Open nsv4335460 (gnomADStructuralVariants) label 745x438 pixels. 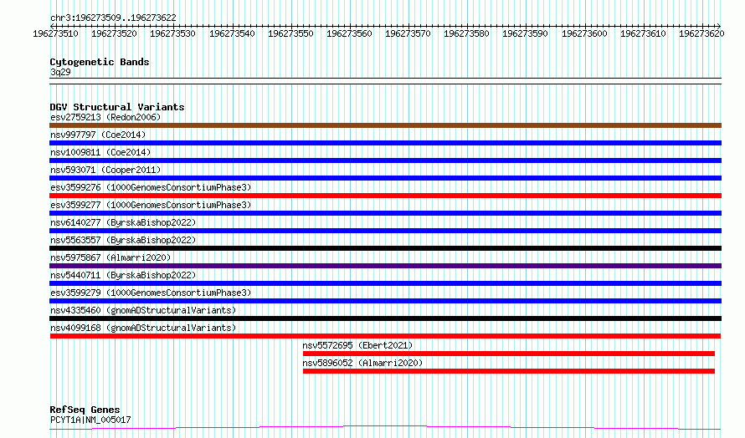[143, 310]
